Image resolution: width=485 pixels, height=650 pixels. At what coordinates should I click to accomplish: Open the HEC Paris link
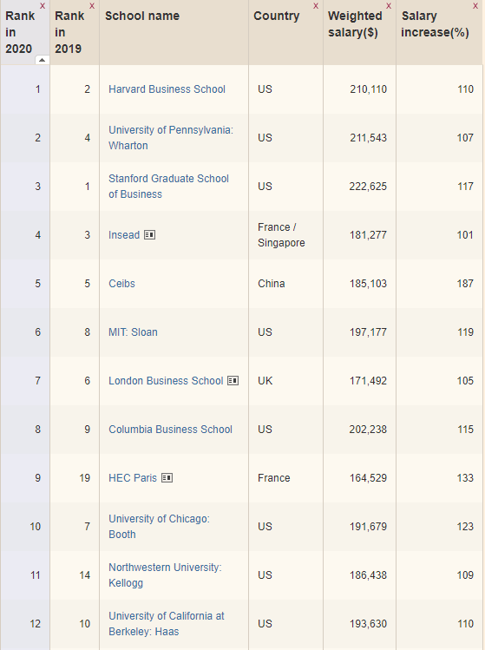point(133,478)
